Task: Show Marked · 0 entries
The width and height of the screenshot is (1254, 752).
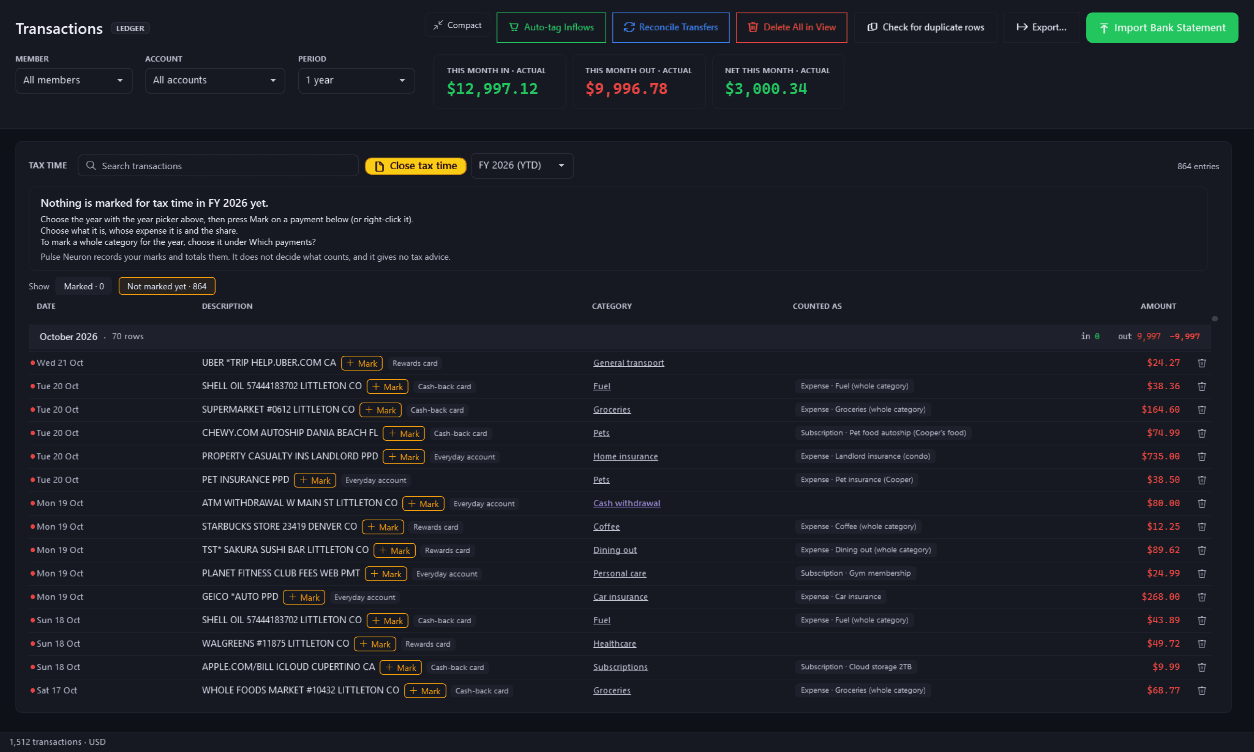Action: click(x=83, y=286)
